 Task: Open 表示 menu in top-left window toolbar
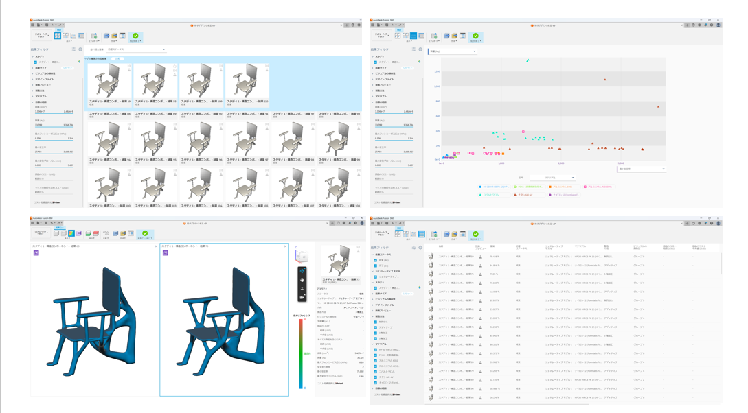pyautogui.click(x=69, y=40)
